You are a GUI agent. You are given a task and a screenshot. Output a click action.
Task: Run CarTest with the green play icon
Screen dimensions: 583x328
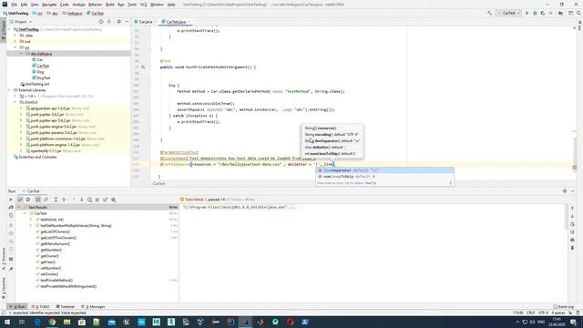[x=527, y=13]
